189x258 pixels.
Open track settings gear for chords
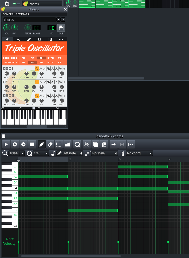(7, 4)
